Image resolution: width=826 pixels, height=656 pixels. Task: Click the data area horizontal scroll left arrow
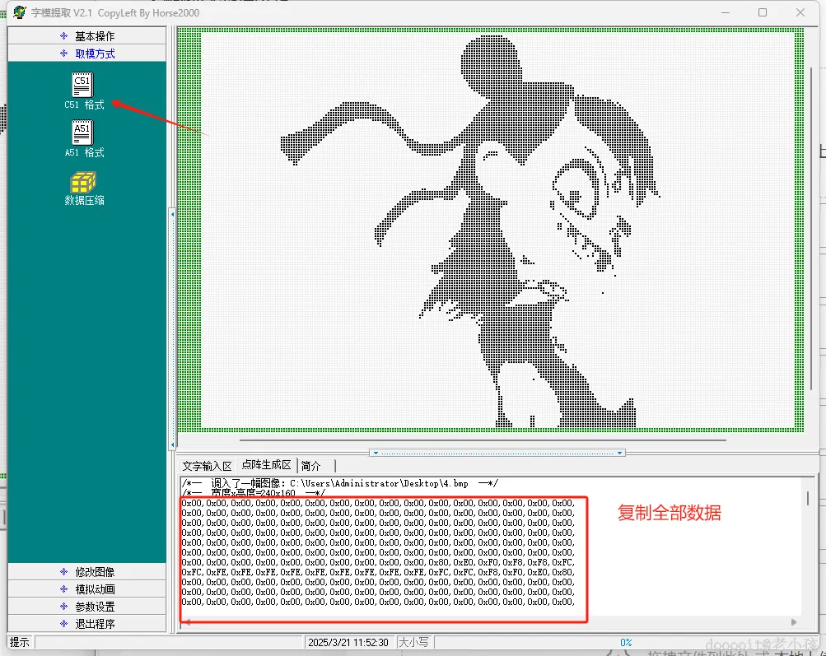point(187,622)
